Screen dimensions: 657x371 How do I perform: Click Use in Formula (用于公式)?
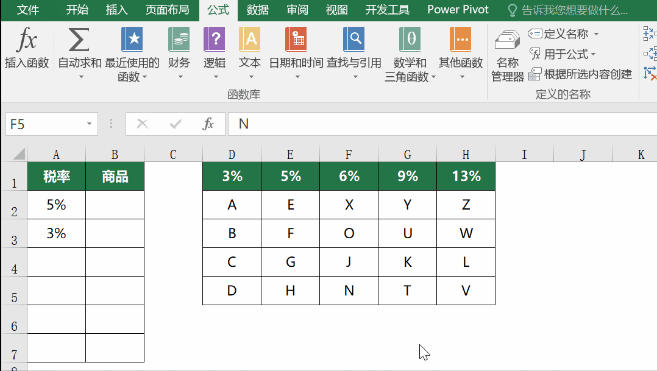click(563, 54)
